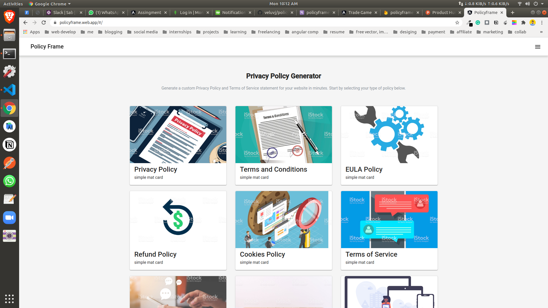The width and height of the screenshot is (548, 308).
Task: Select the Terms of Service card
Action: click(x=389, y=230)
